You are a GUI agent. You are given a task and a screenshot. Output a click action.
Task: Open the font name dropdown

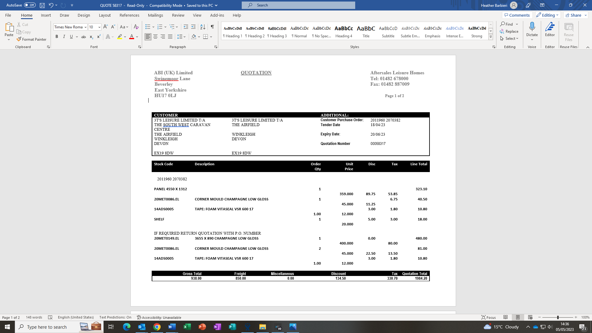[85, 27]
